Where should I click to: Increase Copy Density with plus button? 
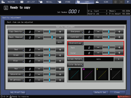[60, 32]
